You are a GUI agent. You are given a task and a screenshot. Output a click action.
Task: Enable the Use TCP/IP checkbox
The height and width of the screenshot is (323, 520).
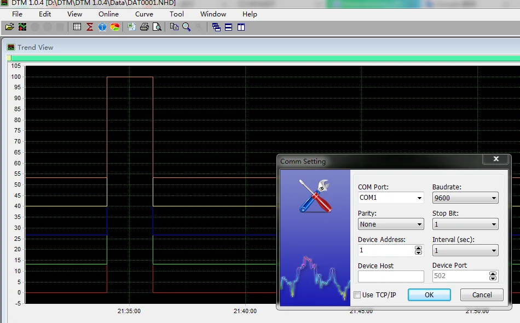(357, 295)
